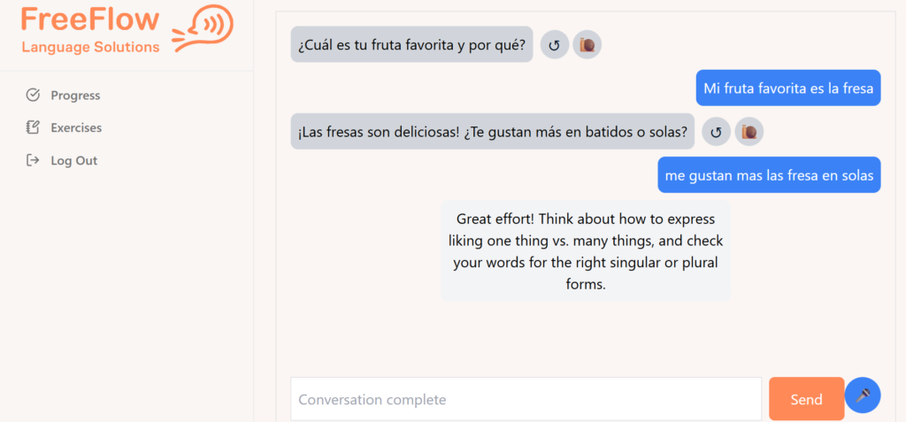Viewport: 906px width, 422px height.
Task: Click the exit-arrow icon beside Log Out
Action: [34, 161]
